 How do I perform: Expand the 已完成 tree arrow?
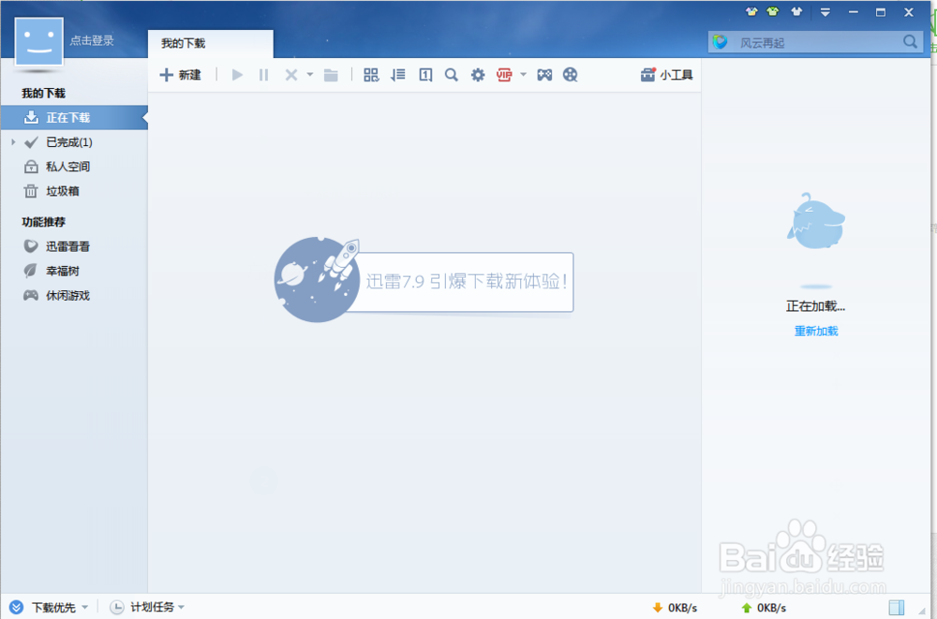pos(13,142)
